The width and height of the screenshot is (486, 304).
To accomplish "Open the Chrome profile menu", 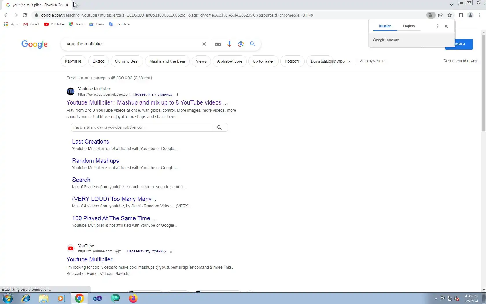I will (x=470, y=15).
